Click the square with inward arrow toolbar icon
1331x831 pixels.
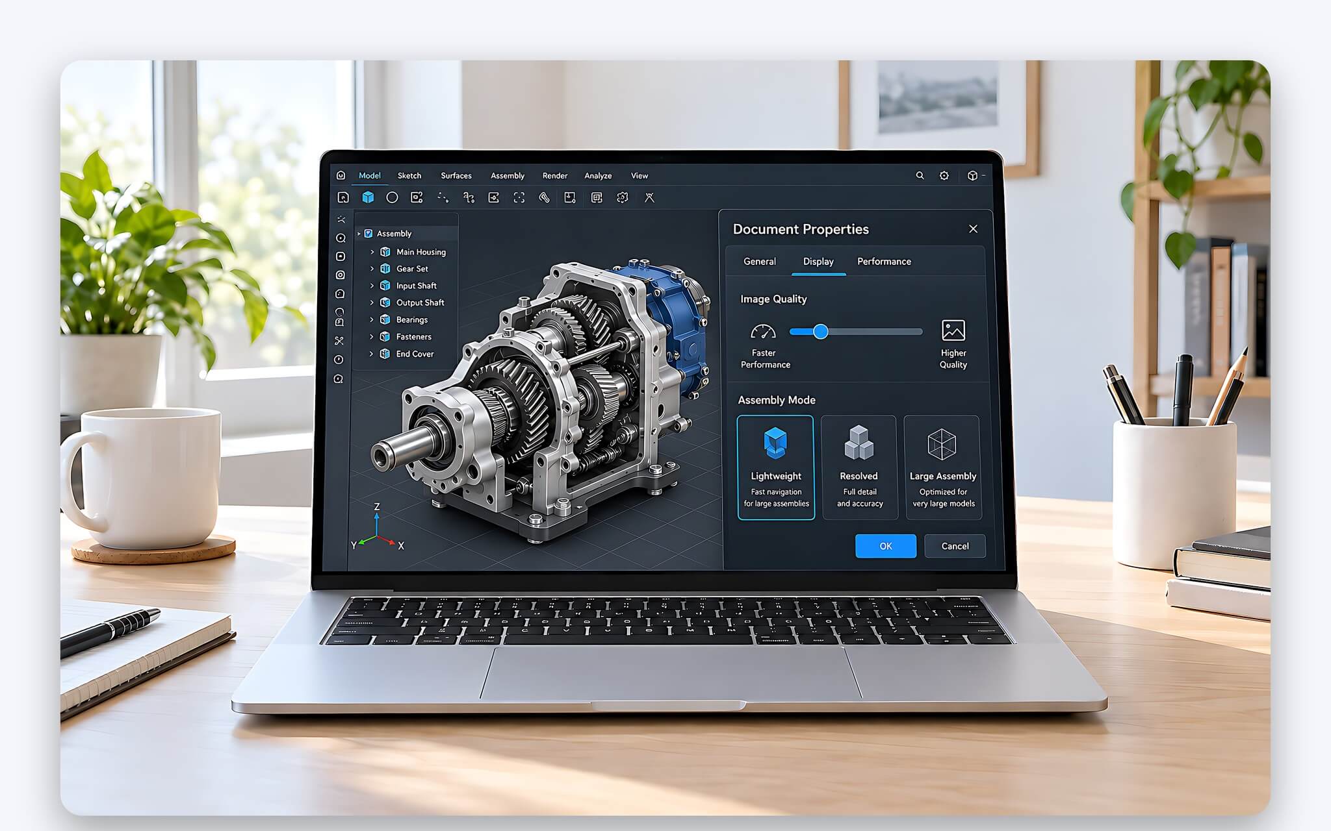click(x=494, y=197)
